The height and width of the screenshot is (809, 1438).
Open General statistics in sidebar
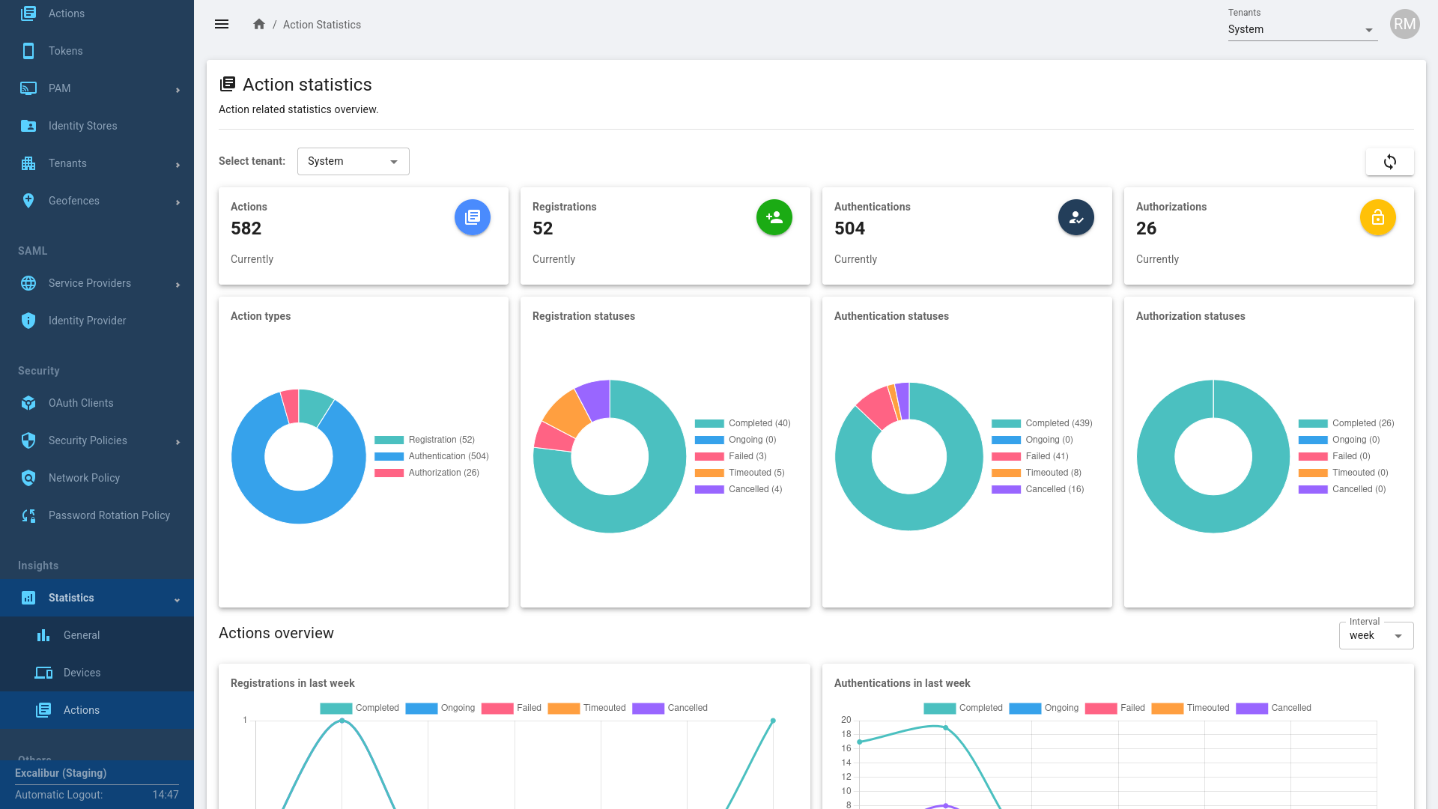point(81,635)
